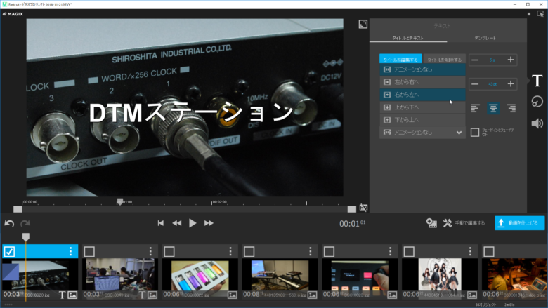Click the image icon on the 00:08 keyboard clip
This screenshot has height=308, width=548.
click(x=312, y=295)
